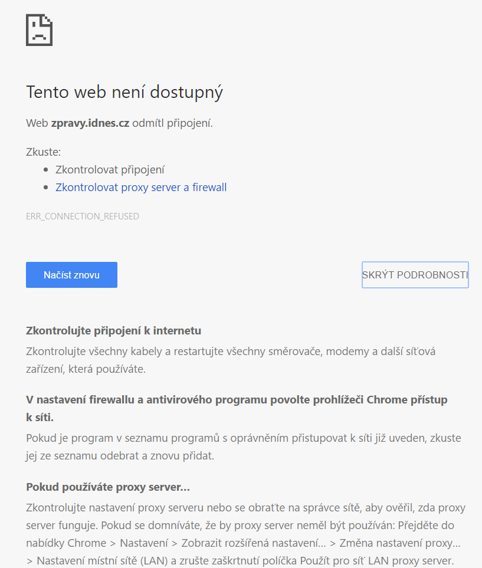Screen dimensions: 482x568
Task: Click the paragraph about restarting routers and modems
Action: pos(231,360)
